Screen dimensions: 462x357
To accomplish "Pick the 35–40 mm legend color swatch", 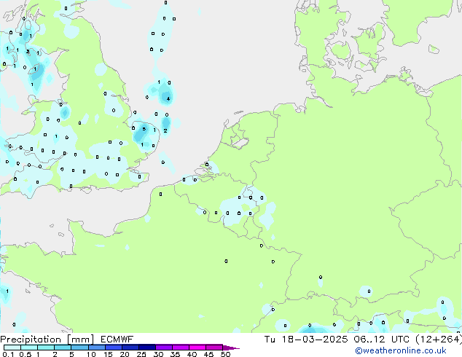I will pos(181,348).
